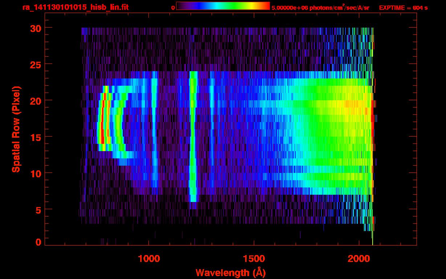This screenshot has height=279, width=446.
Task: Click the rainbow color scale bar
Action: [223, 6]
